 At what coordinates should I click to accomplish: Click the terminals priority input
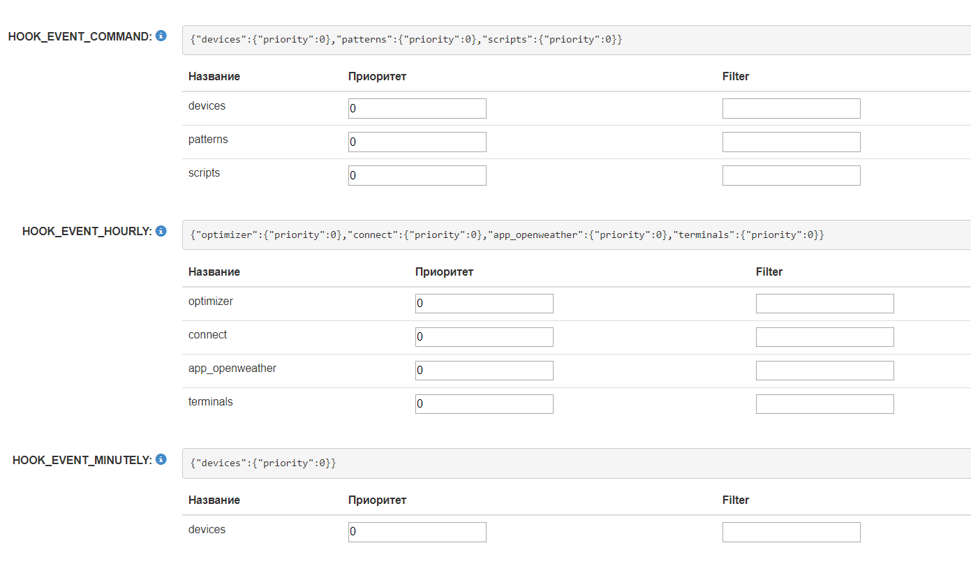click(x=484, y=404)
